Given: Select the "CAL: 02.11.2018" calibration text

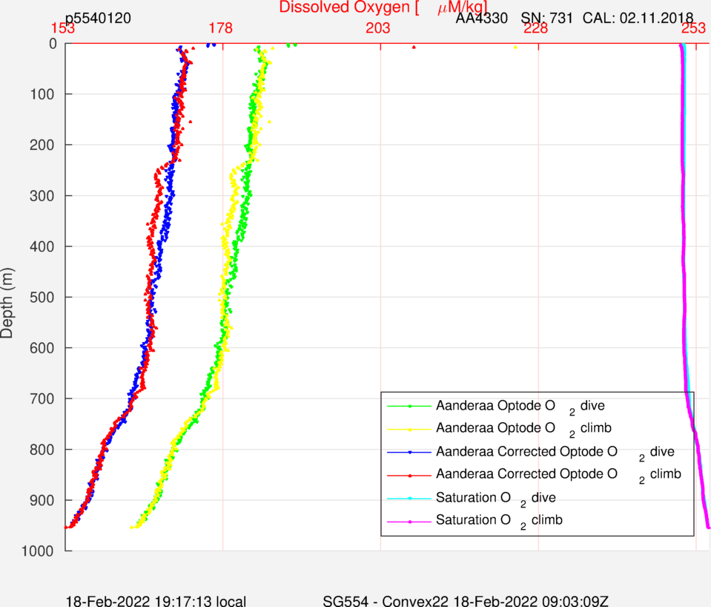Looking at the screenshot, I should (638, 18).
